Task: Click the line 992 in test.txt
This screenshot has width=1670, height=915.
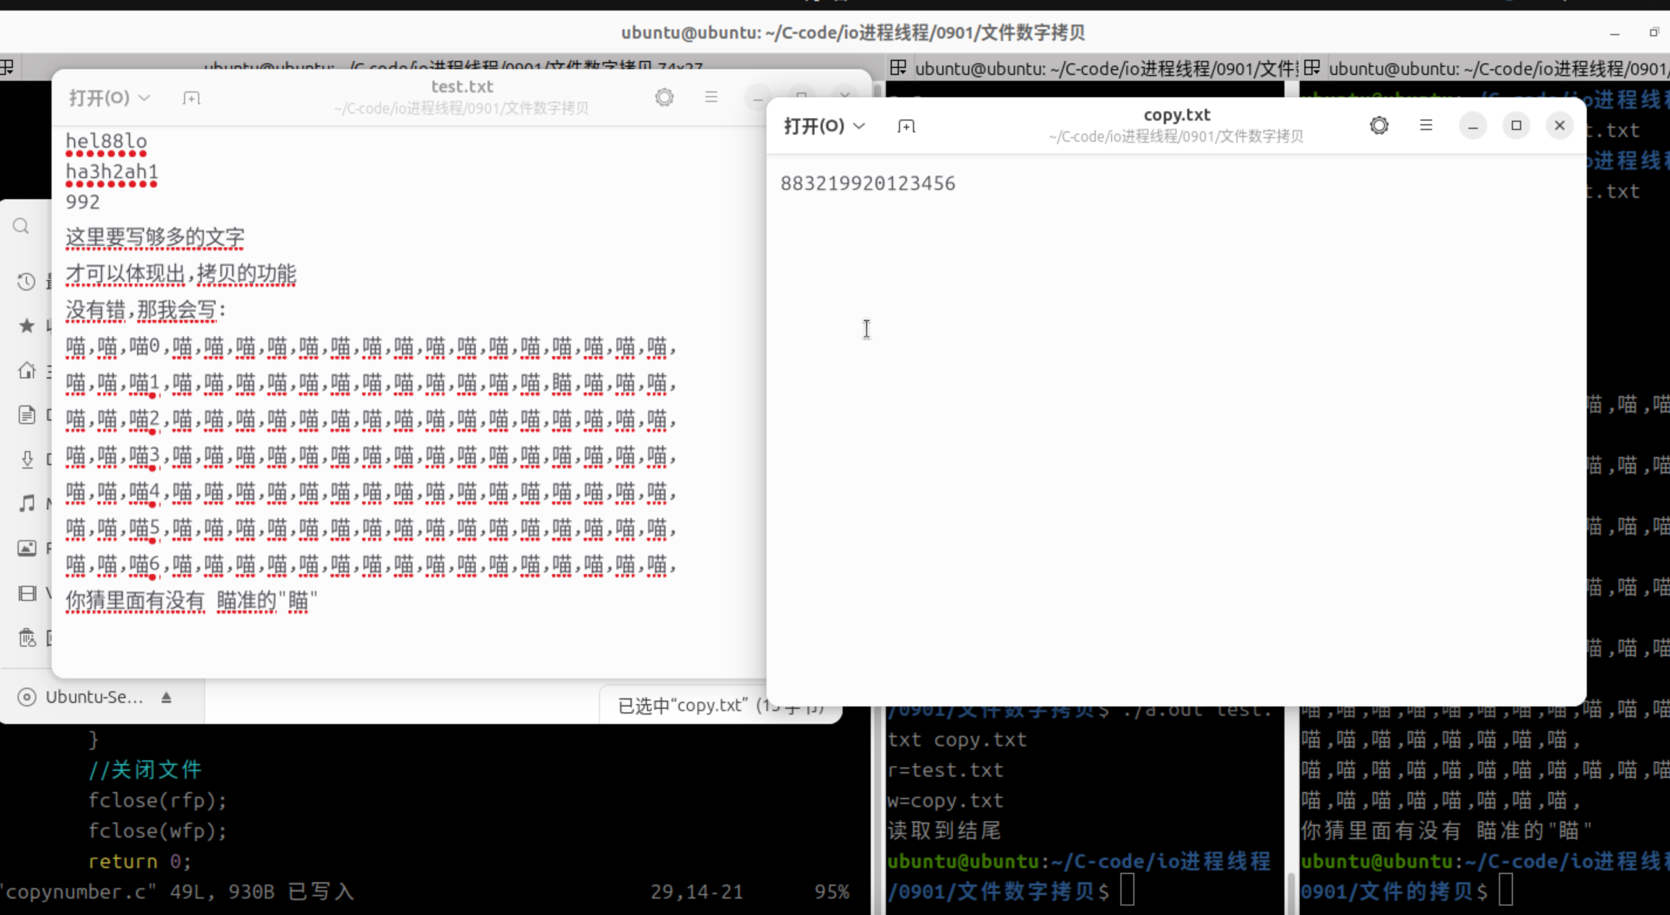Action: (83, 202)
